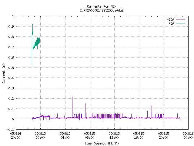
Task: Click the '+30A' legend label
Action: [x=170, y=19]
